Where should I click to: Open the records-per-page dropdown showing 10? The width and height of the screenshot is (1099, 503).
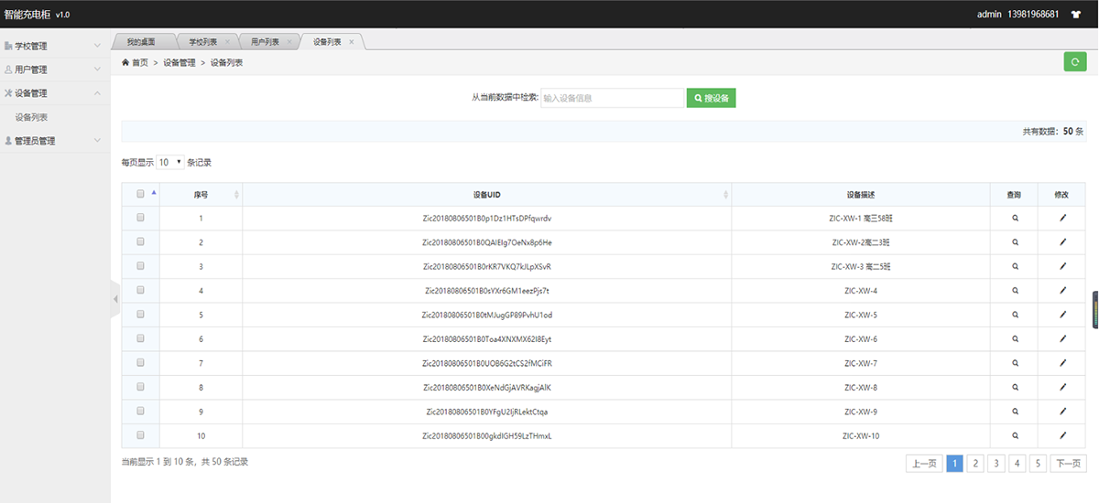click(169, 162)
